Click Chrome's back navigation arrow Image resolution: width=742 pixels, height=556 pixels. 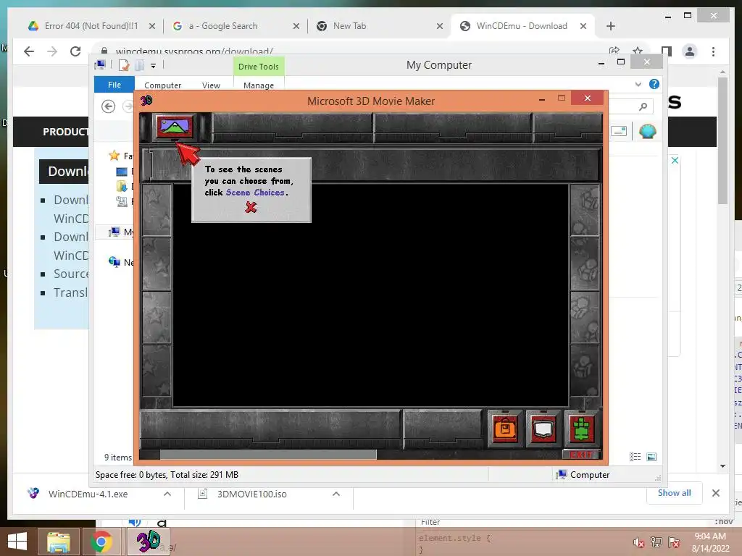point(29,51)
